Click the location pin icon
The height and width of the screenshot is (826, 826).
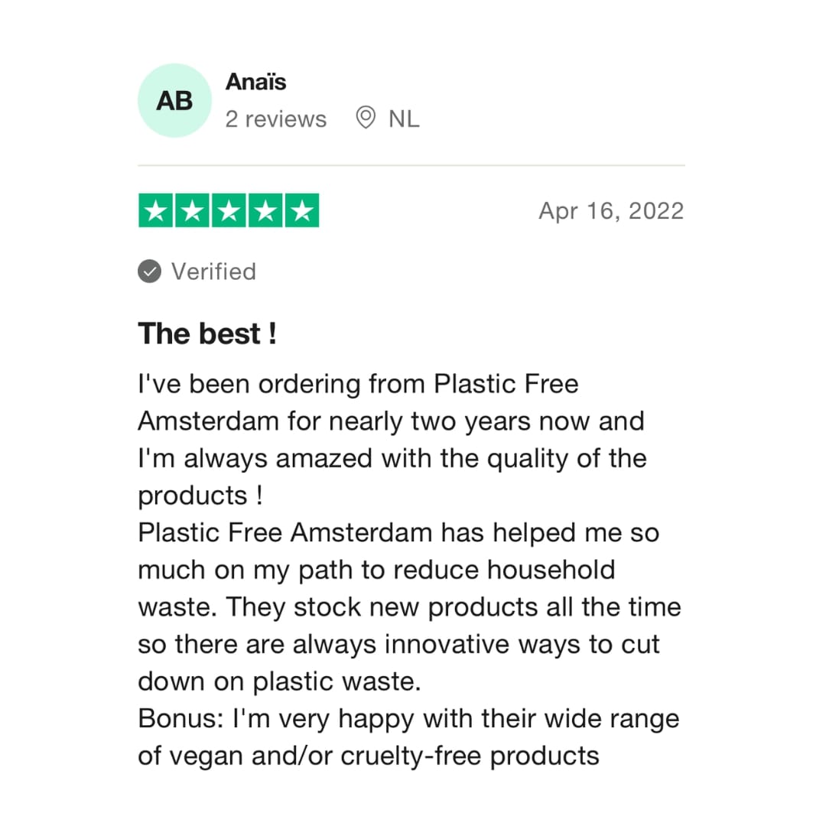click(x=366, y=119)
